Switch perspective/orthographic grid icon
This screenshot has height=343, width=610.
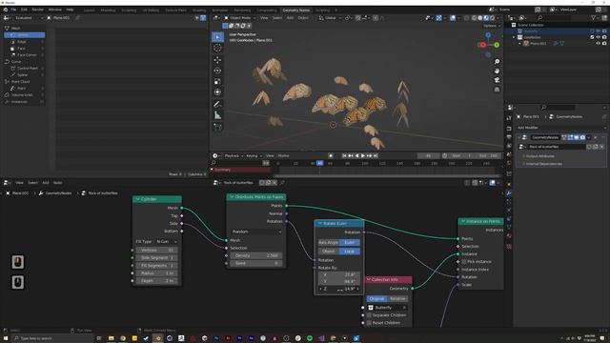(x=497, y=90)
